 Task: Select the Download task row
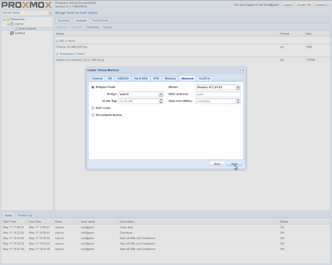point(166,233)
